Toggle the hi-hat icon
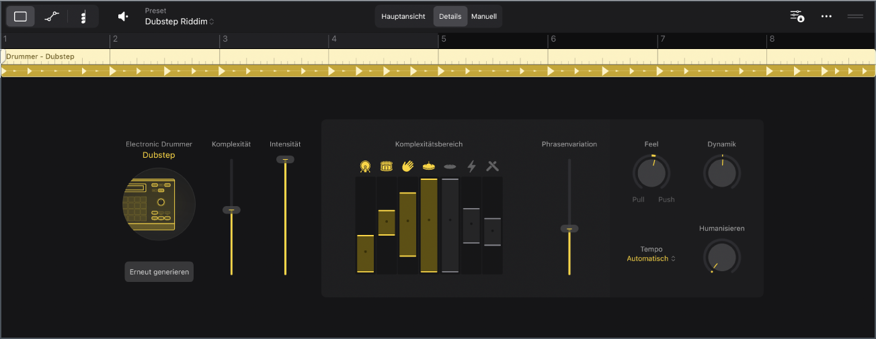 [x=429, y=166]
